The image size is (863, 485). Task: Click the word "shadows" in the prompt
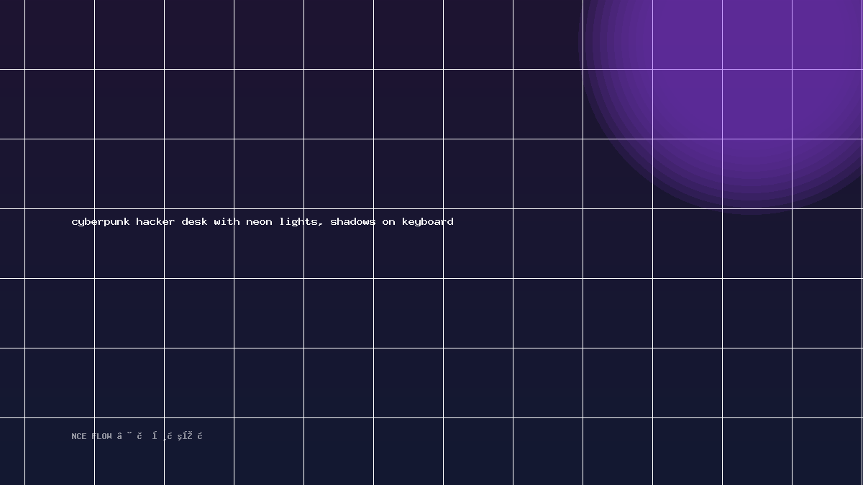tap(352, 221)
